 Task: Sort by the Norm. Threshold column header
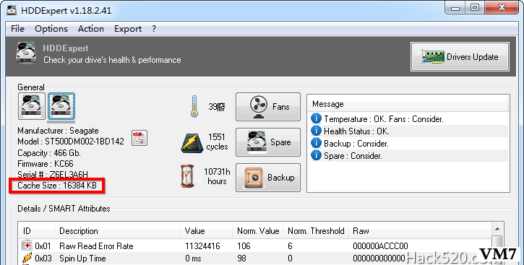pos(315,231)
